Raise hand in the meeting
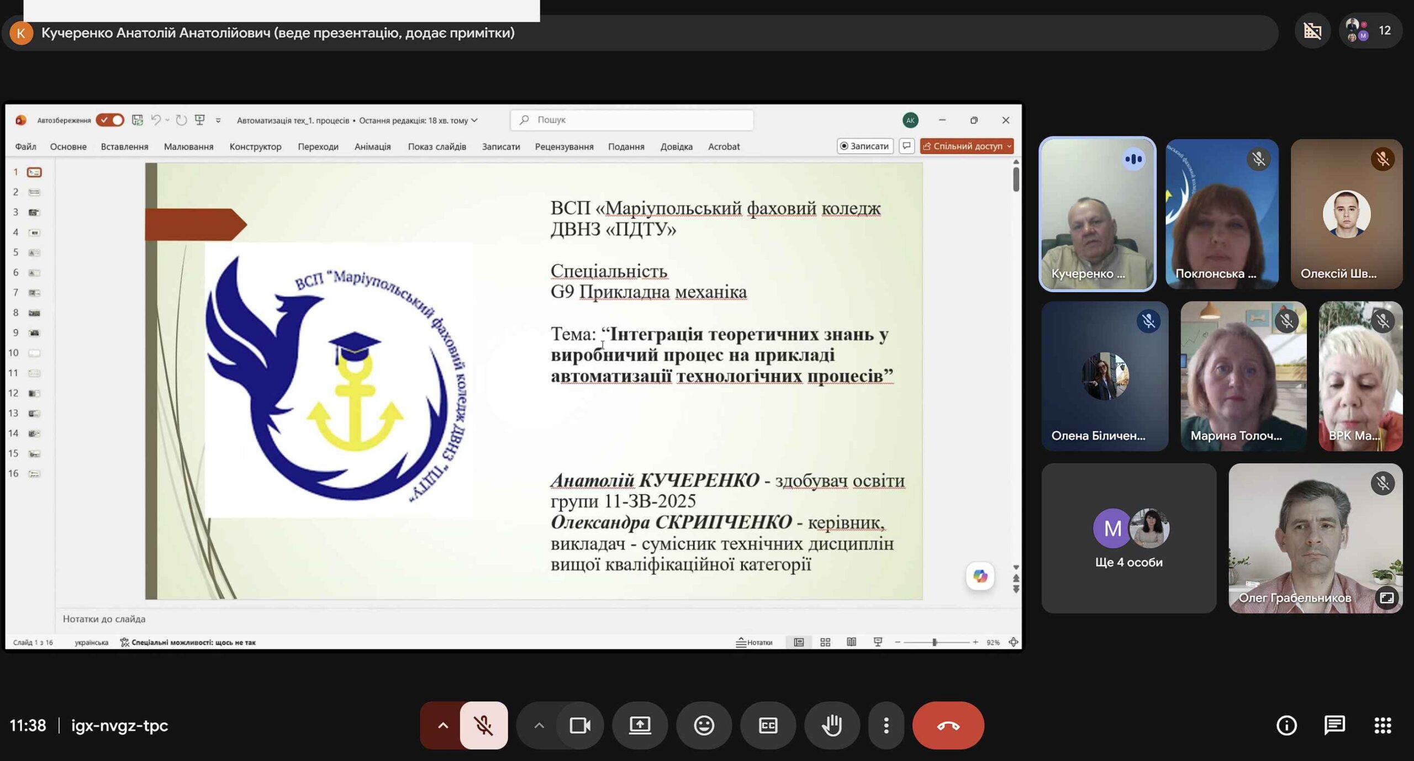The height and width of the screenshot is (761, 1414). coord(832,725)
